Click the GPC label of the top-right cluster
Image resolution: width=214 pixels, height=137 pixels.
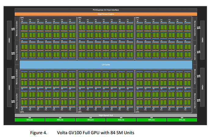coord(138,18)
